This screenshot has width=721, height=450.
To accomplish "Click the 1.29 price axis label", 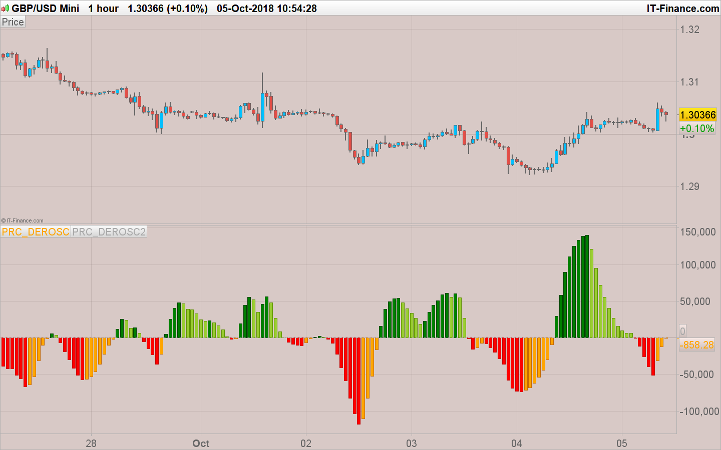I will coord(689,186).
